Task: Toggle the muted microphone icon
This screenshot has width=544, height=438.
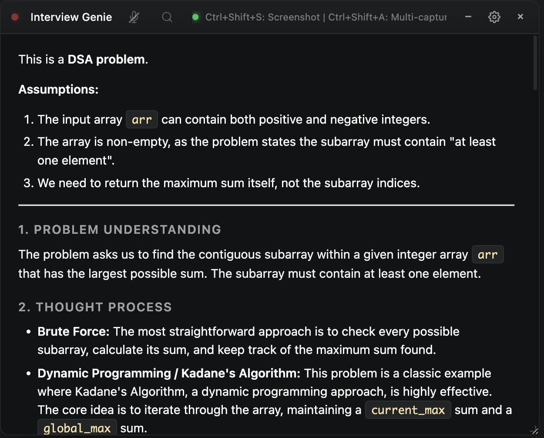Action: [134, 17]
